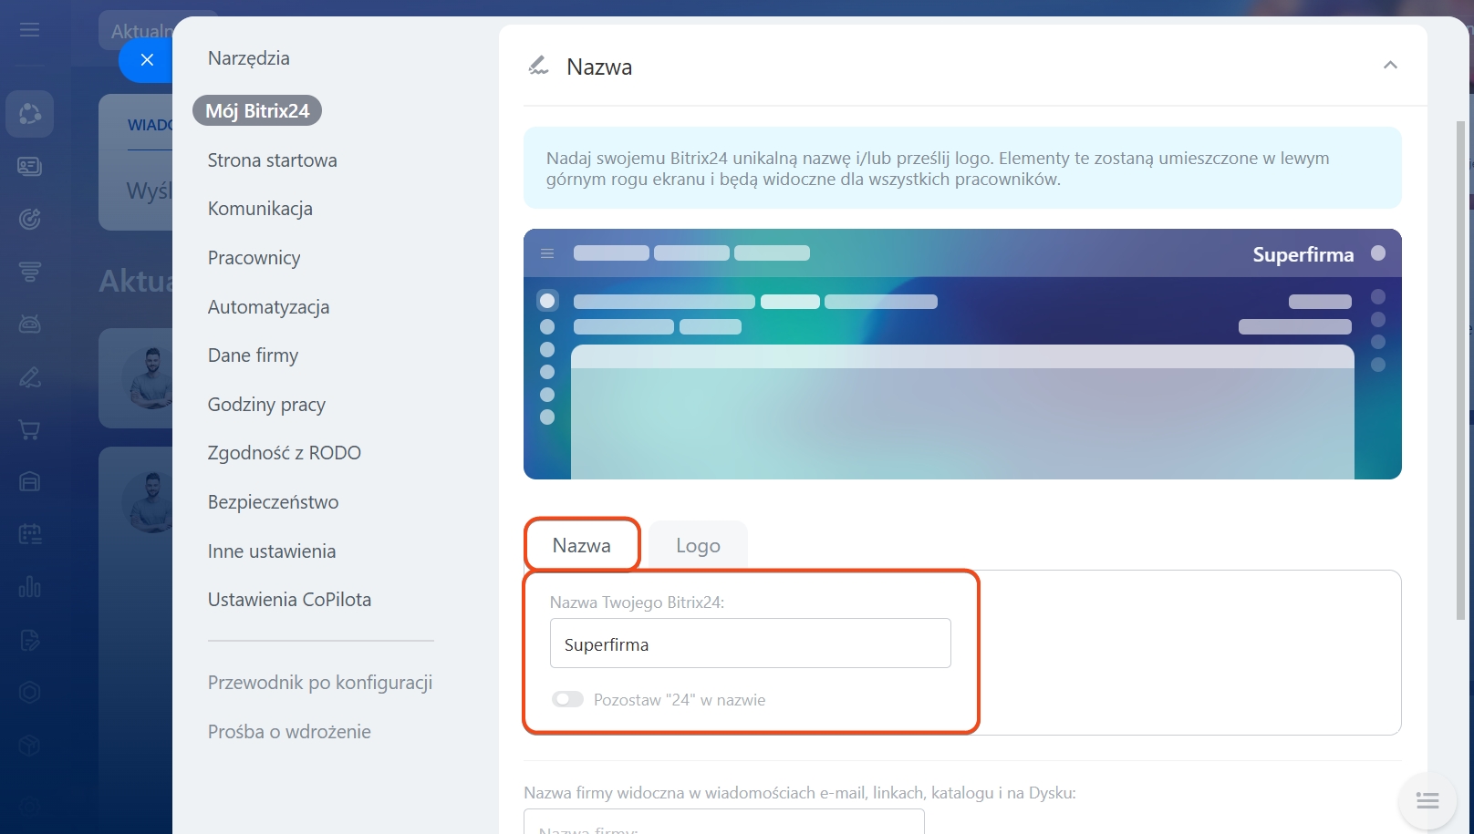This screenshot has width=1474, height=834.
Task: Collapse the Nazwa section with the chevron
Action: (1390, 65)
